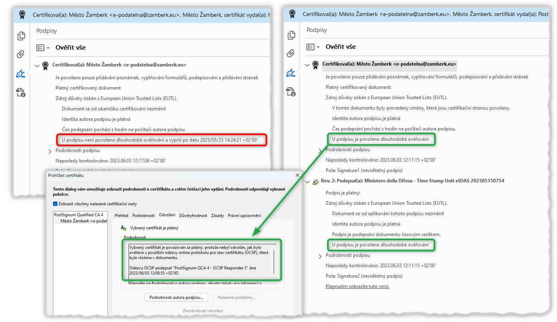The height and width of the screenshot is (322, 557).
Task: Click the 'Nalezené problémy...' button
Action: (x=237, y=297)
